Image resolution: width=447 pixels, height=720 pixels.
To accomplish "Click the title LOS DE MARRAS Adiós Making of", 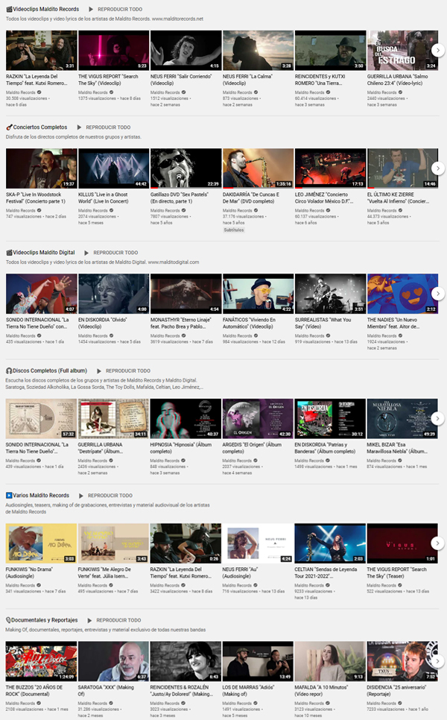I will [248, 691].
